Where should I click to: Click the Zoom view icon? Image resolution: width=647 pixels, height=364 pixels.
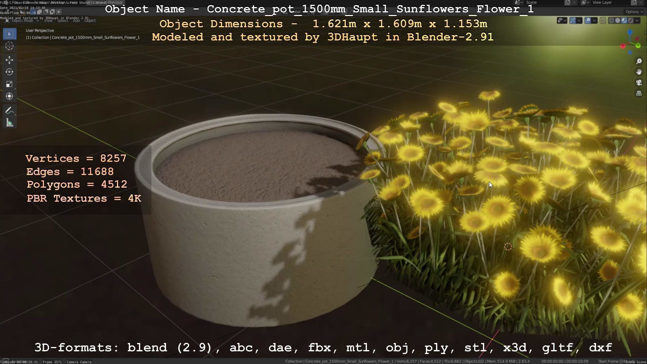pyautogui.click(x=639, y=61)
